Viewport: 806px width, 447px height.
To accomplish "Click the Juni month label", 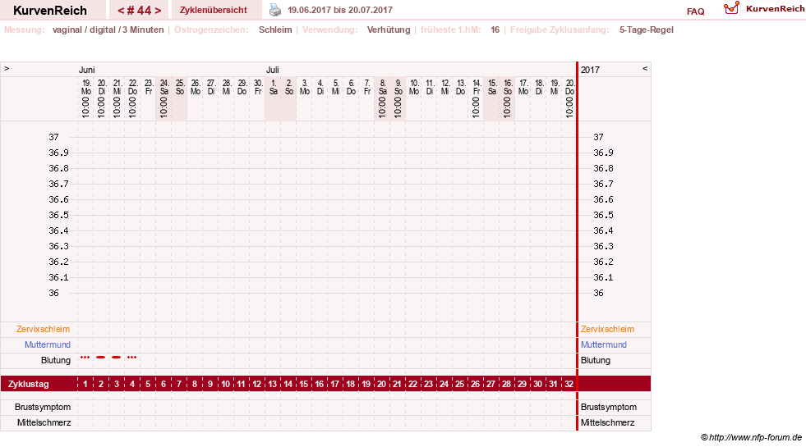I will point(86,70).
